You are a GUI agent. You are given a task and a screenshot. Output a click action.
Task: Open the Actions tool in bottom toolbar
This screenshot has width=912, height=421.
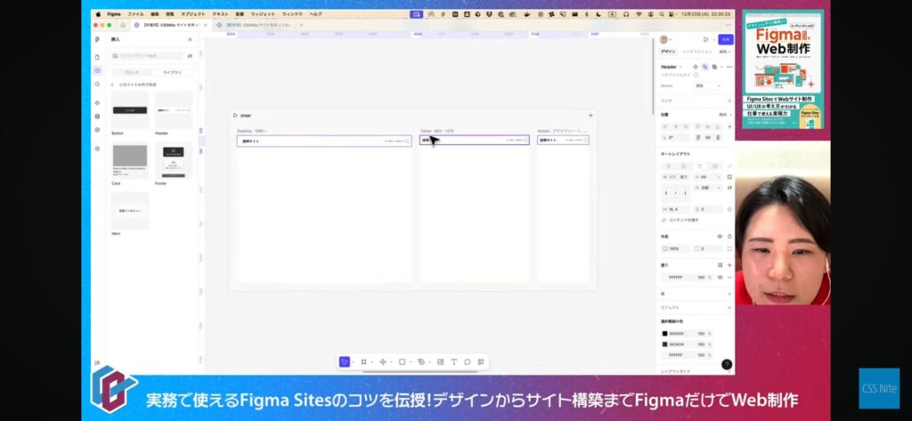(x=481, y=362)
